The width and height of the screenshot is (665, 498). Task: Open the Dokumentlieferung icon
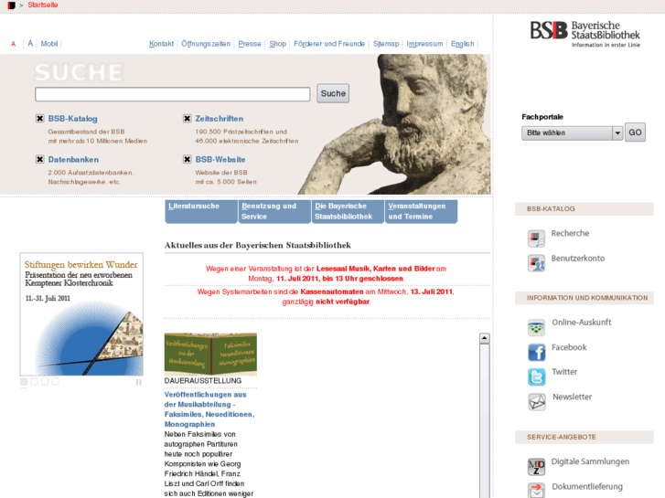pyautogui.click(x=536, y=491)
